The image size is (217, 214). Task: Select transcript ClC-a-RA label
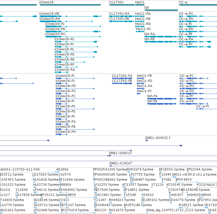(186, 39)
